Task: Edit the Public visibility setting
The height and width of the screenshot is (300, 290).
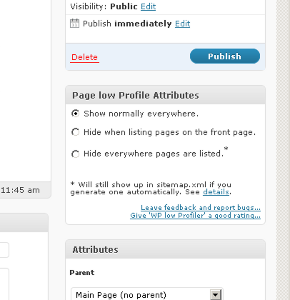Action: [x=148, y=6]
